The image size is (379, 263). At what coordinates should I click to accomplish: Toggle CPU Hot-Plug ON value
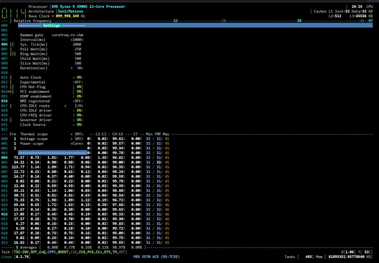(78, 87)
